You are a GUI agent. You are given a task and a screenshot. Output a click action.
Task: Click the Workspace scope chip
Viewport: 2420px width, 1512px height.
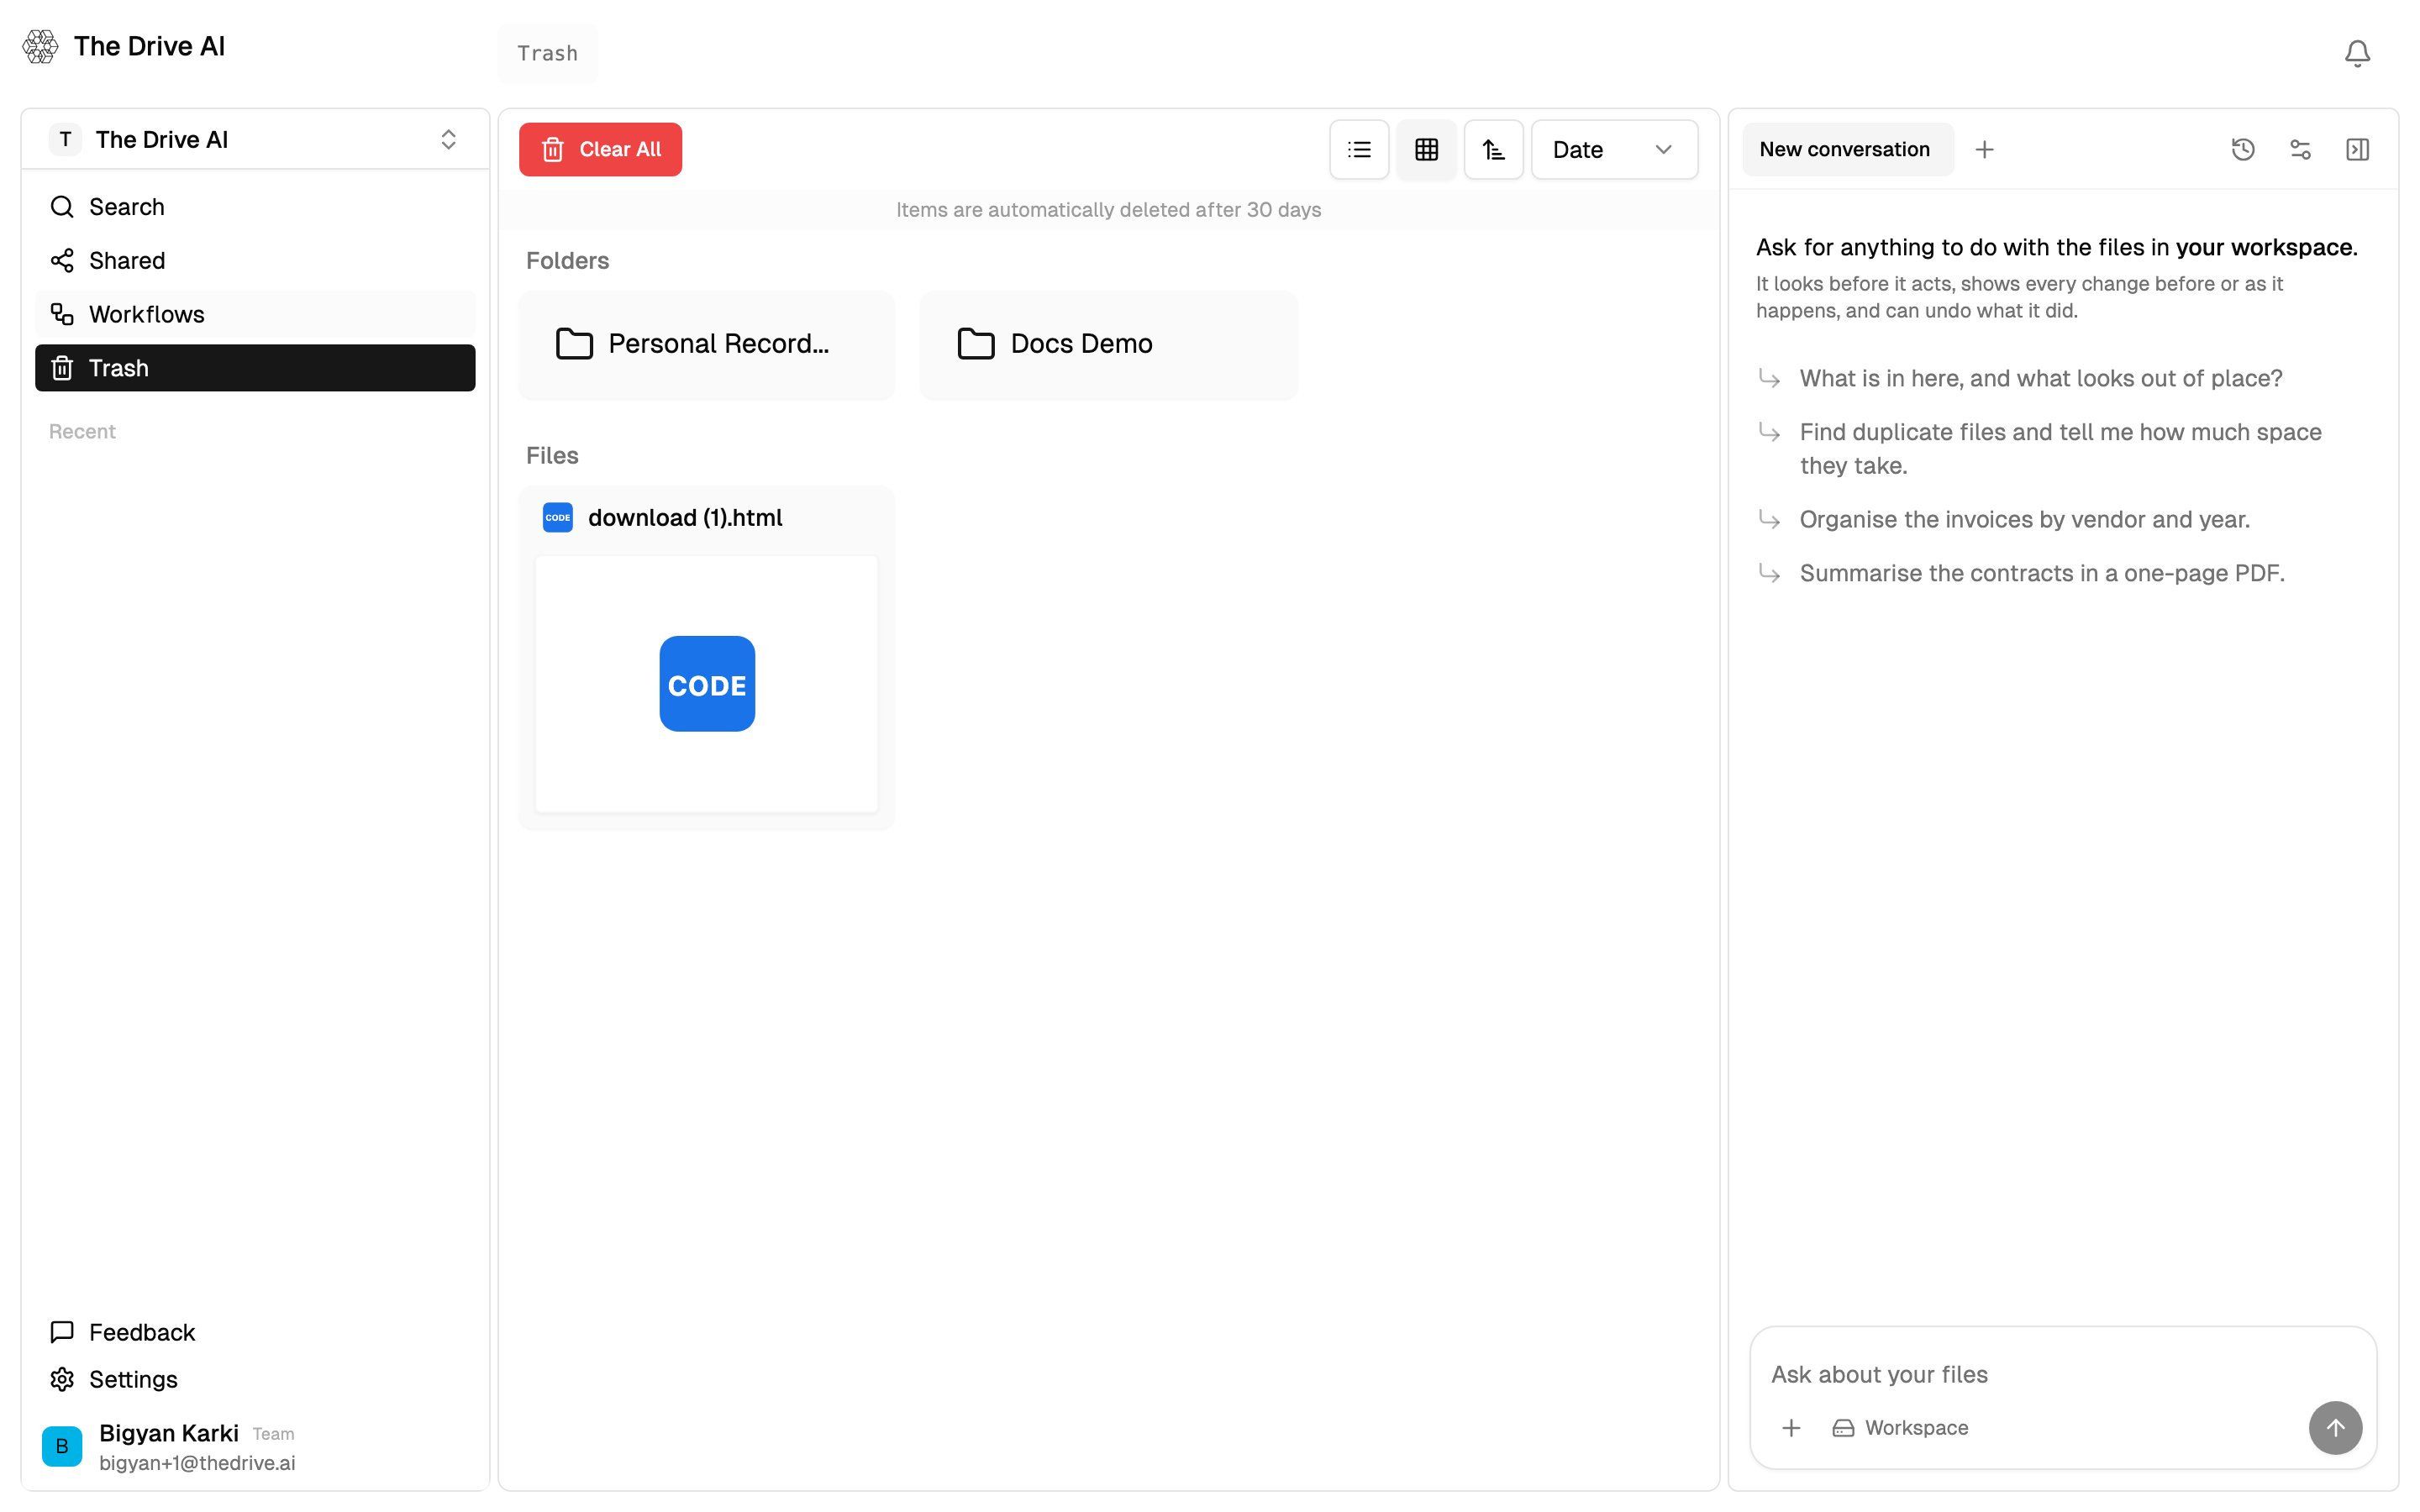1899,1427
